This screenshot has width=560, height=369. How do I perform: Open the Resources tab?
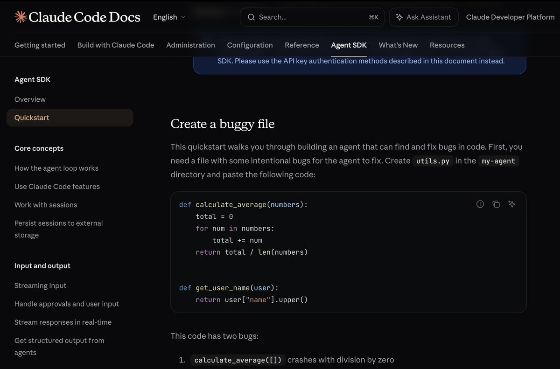point(447,45)
